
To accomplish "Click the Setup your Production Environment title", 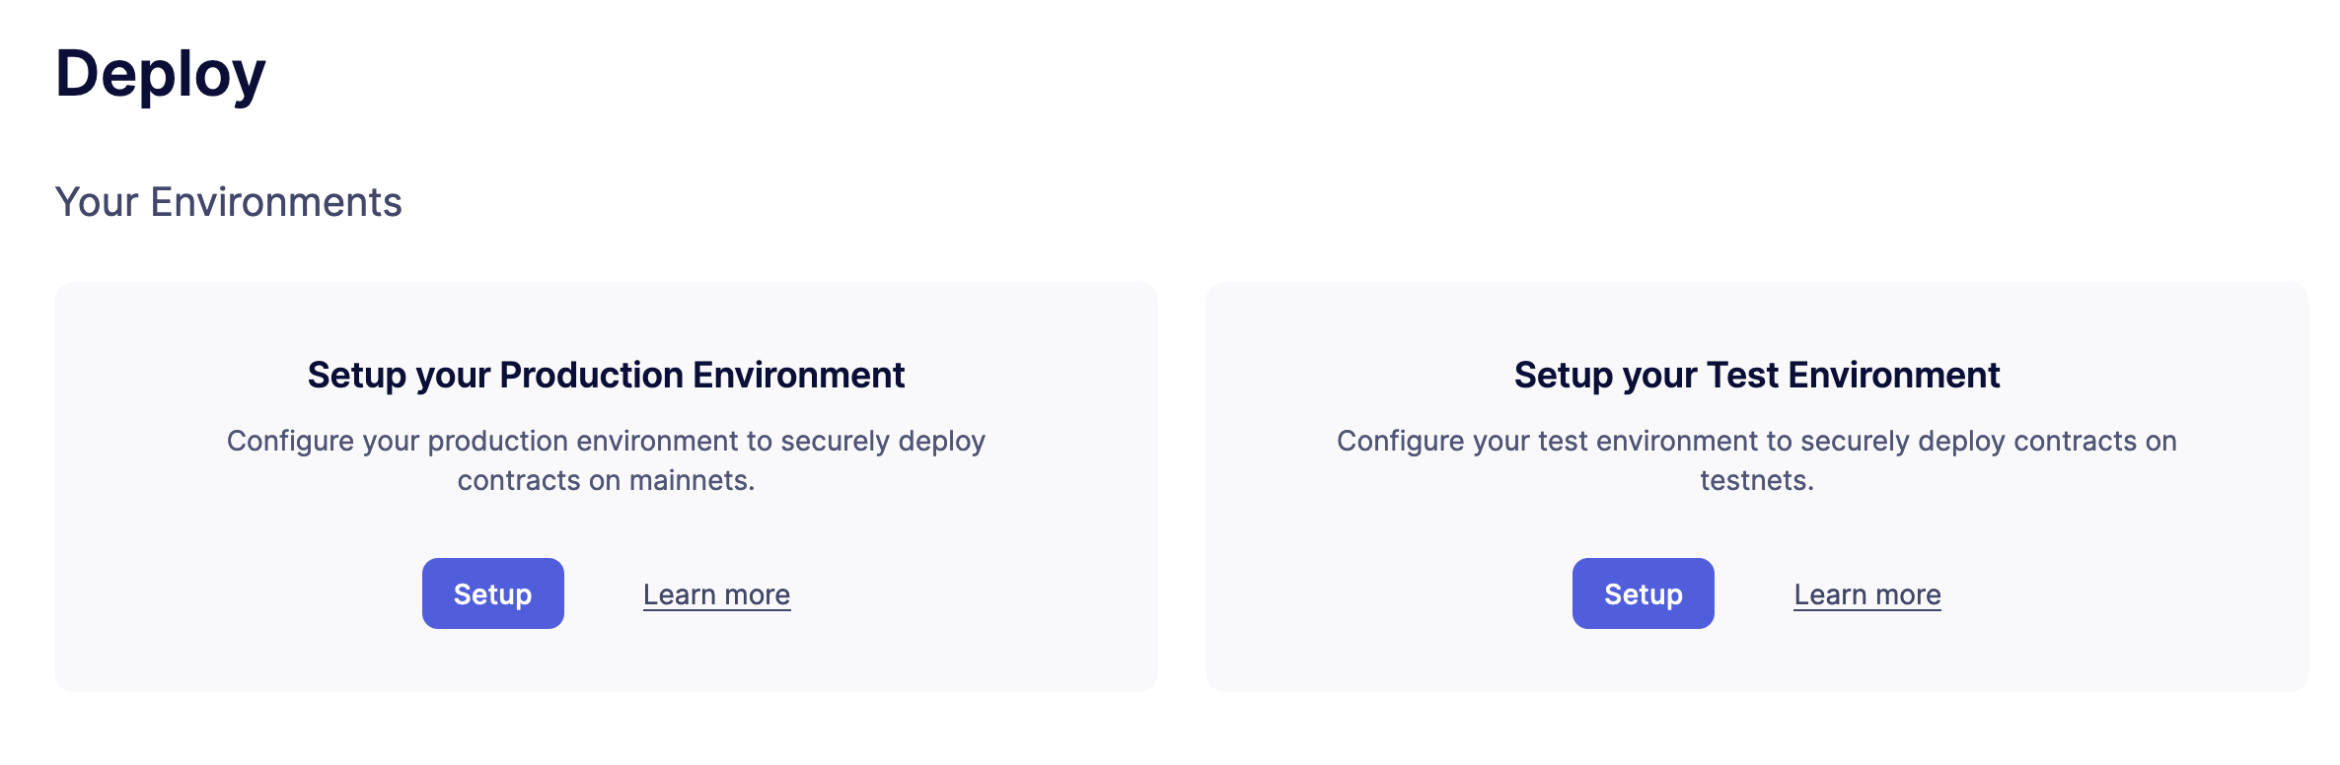I will pos(608,375).
